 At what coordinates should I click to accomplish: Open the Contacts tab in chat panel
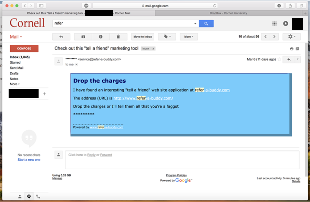point(20,196)
